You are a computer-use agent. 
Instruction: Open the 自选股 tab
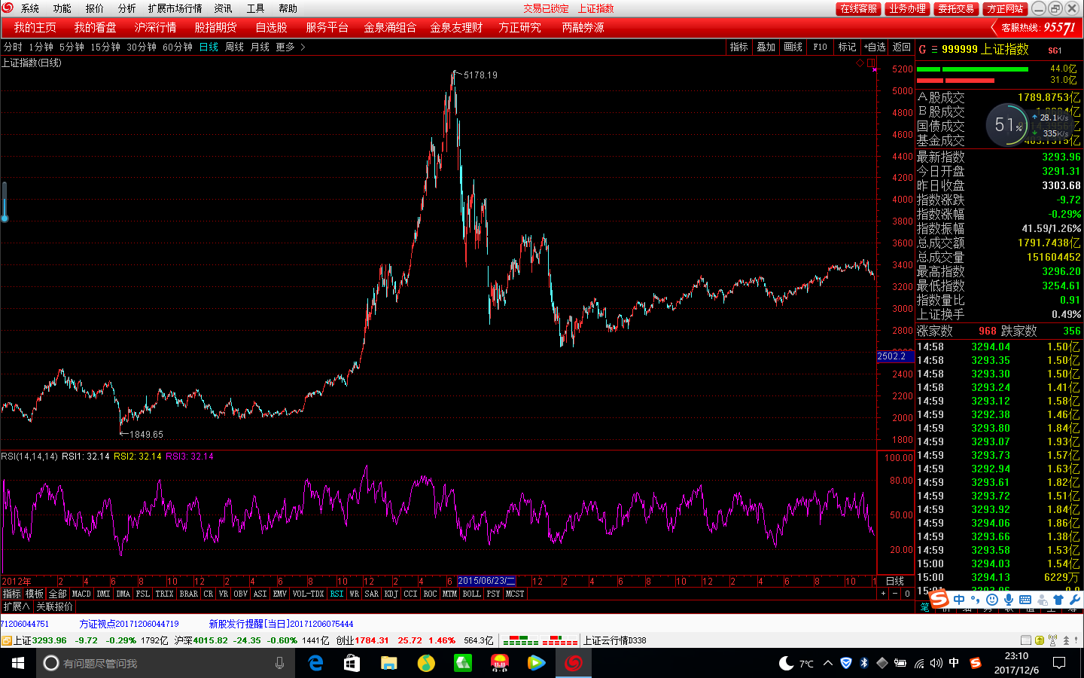(271, 27)
